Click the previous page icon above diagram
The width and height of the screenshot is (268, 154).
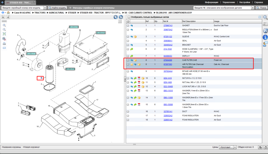click(3, 17)
